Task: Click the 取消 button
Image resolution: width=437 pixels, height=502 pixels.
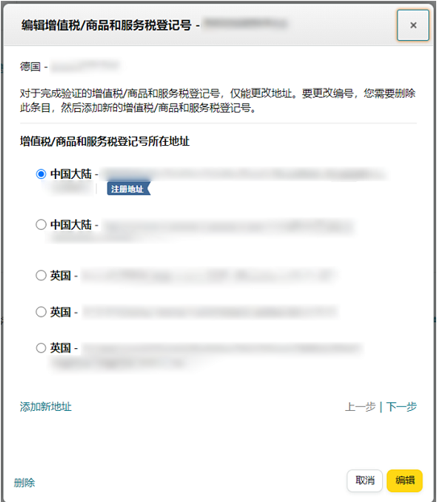Action: [364, 480]
